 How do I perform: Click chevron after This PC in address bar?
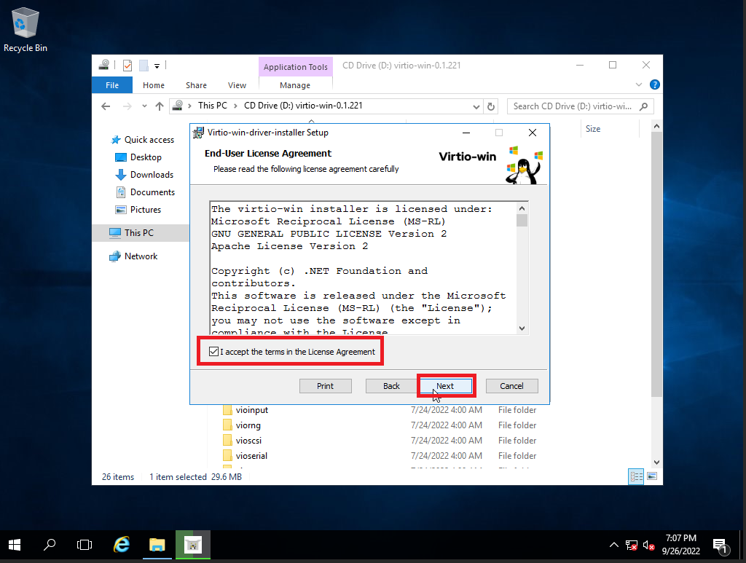235,106
